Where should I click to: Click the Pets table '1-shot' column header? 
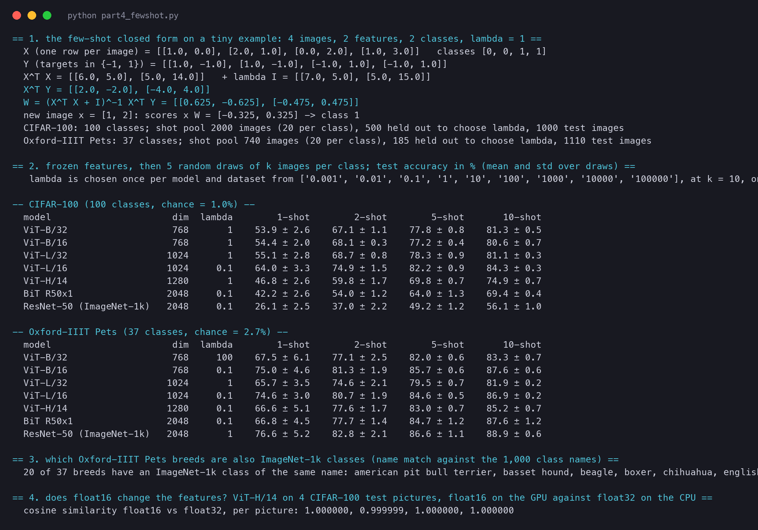point(293,345)
